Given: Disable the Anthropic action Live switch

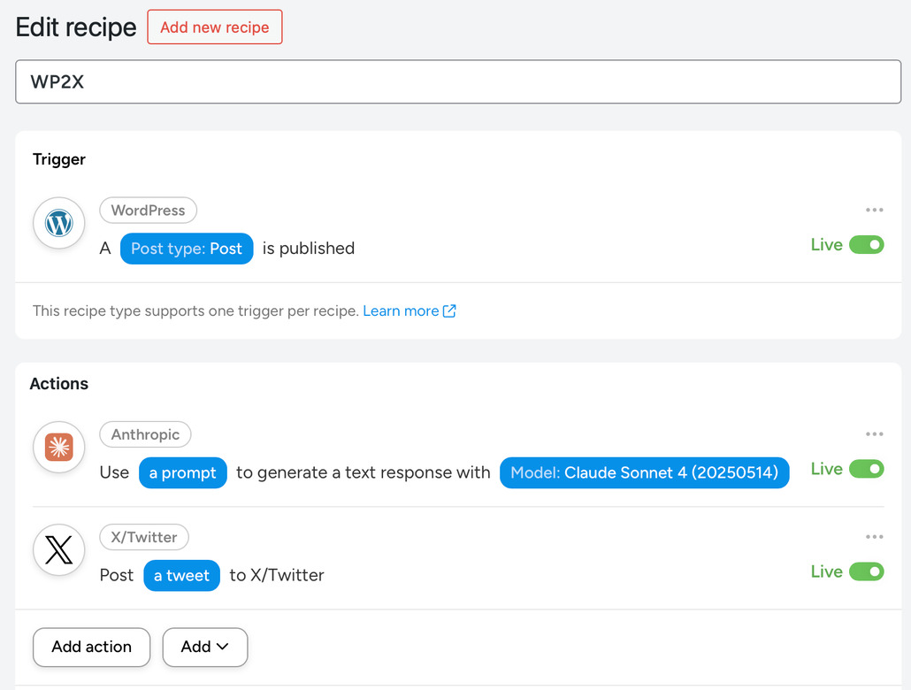Looking at the screenshot, I should [x=866, y=469].
